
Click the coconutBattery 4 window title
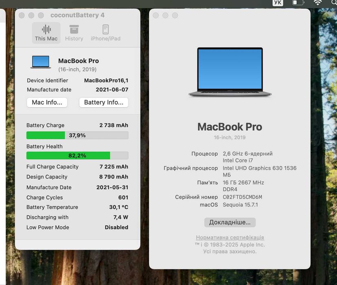tap(77, 15)
